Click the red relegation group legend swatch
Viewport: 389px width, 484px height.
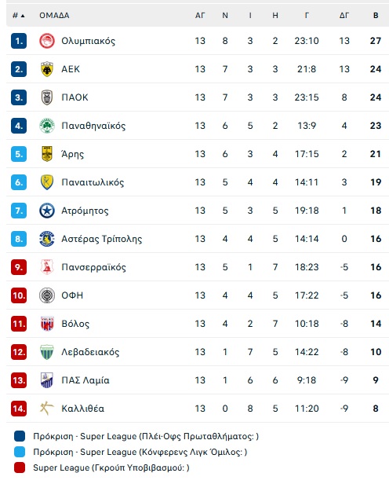tap(20, 468)
